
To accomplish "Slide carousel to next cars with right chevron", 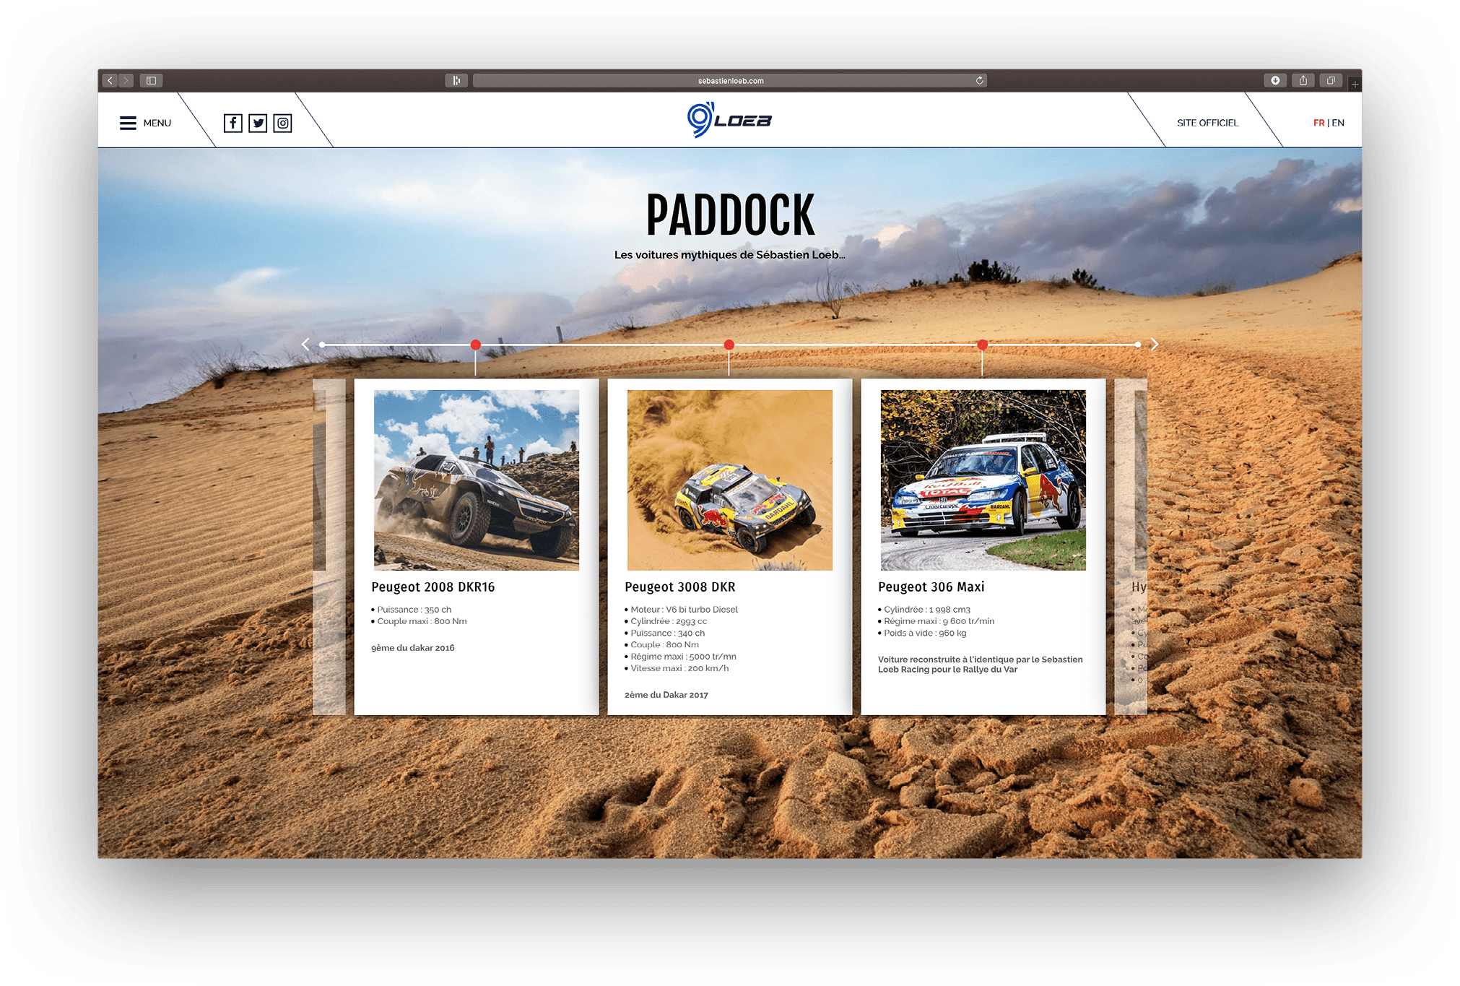I will click(x=1155, y=345).
